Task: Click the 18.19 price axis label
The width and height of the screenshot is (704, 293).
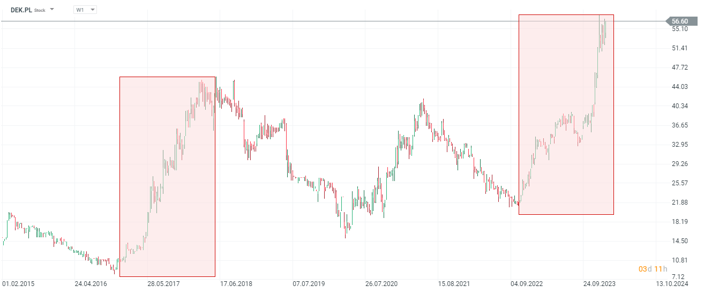Action: (x=679, y=222)
